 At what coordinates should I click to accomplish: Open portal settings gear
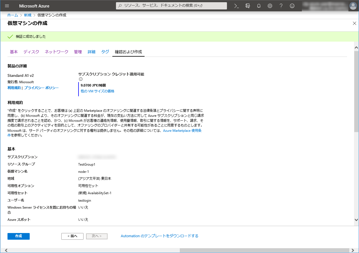(270, 6)
